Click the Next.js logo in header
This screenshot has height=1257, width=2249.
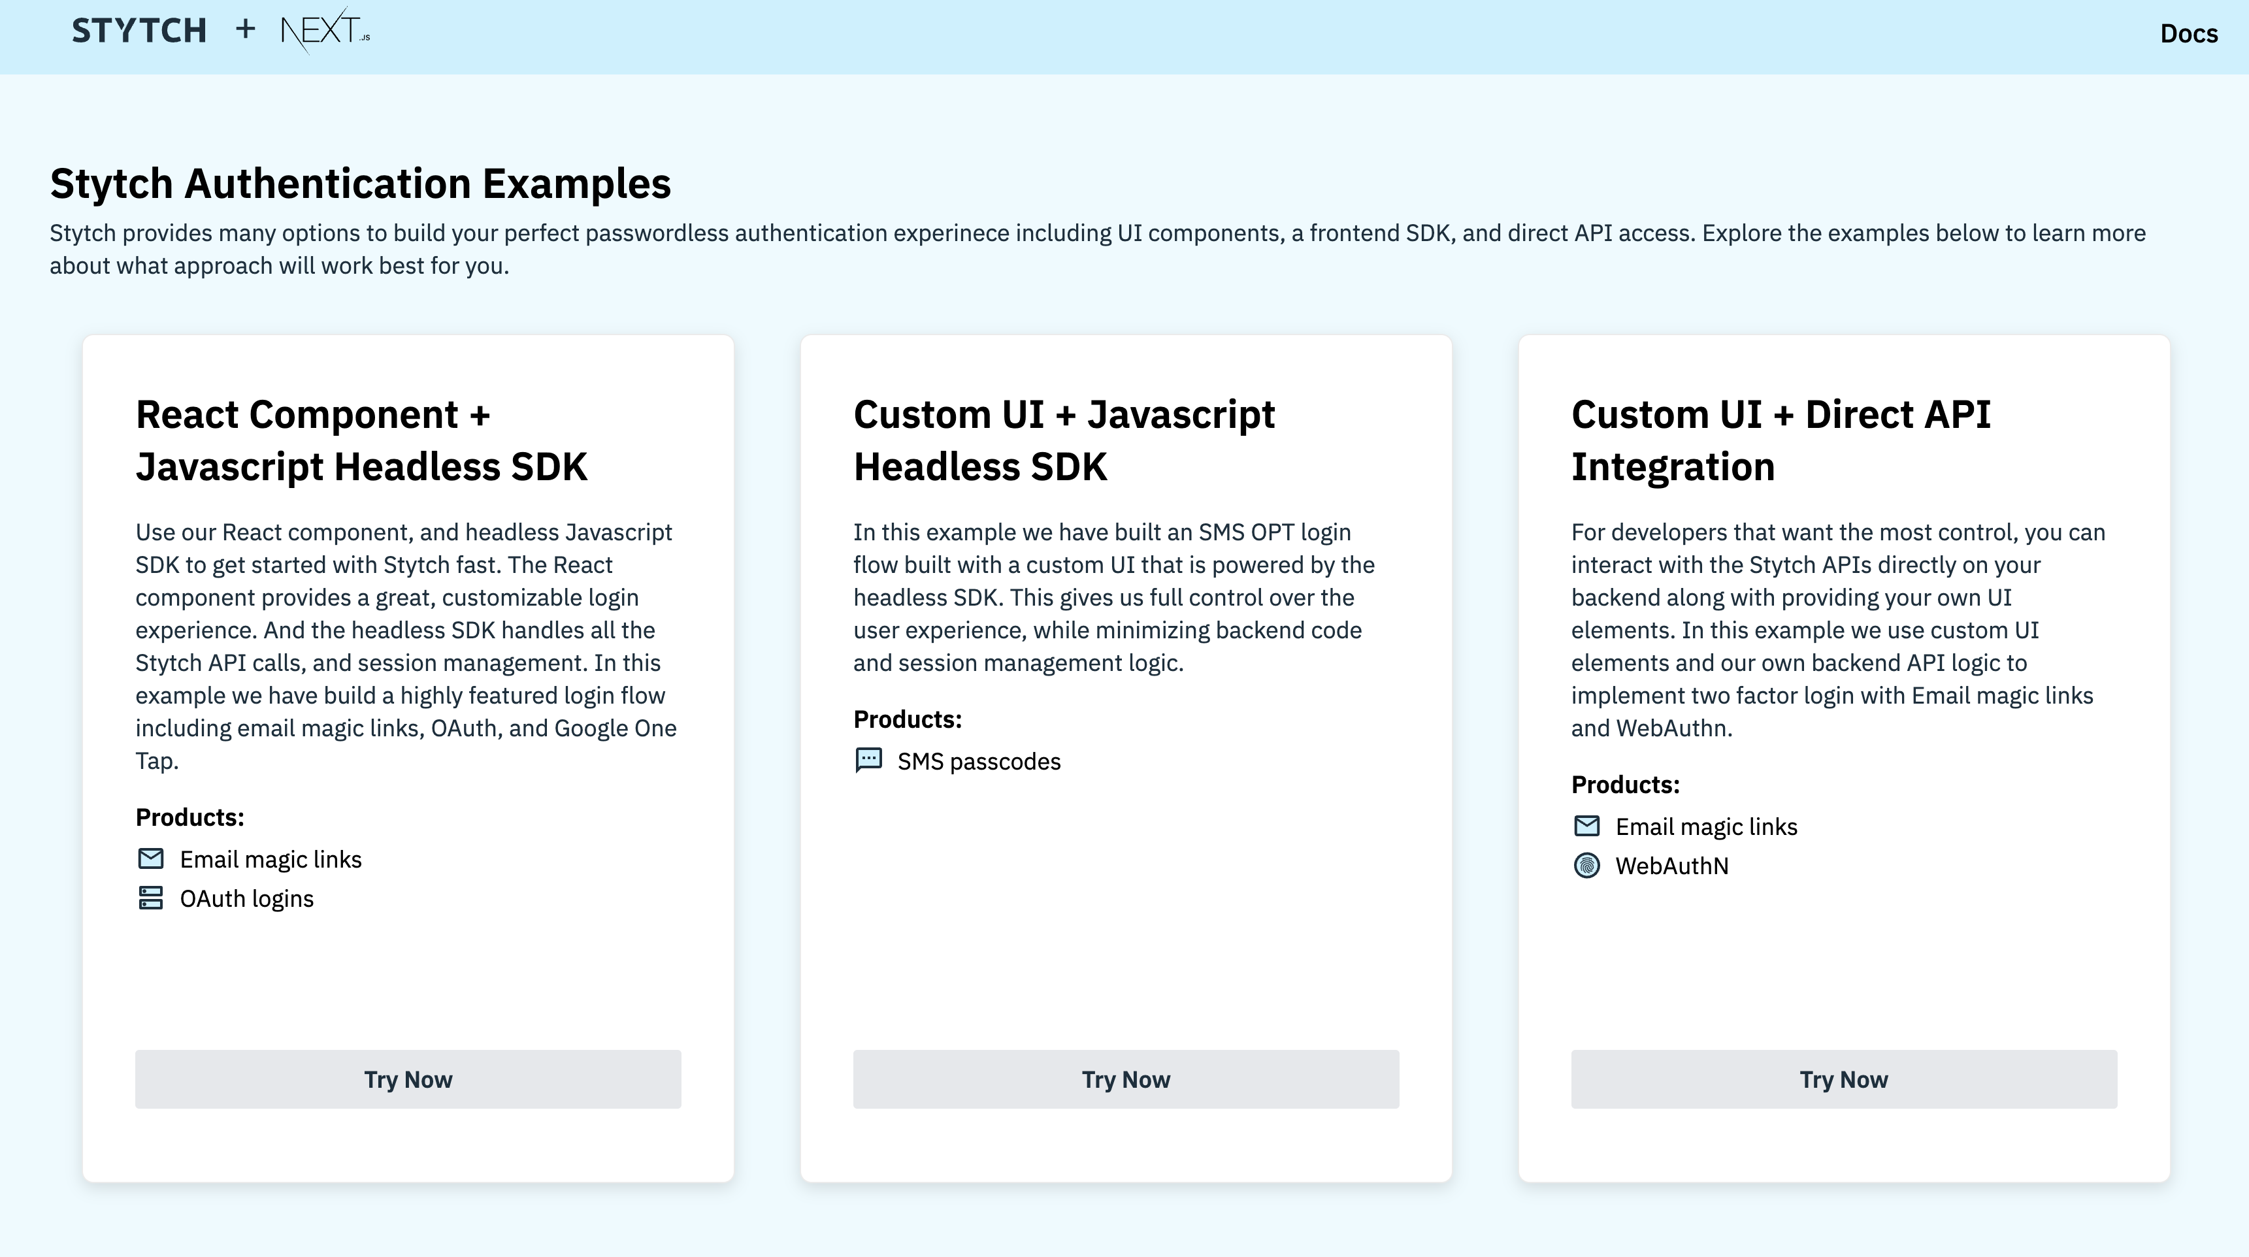coord(325,31)
